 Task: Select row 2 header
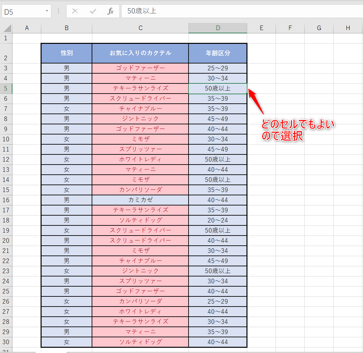tap(7, 53)
